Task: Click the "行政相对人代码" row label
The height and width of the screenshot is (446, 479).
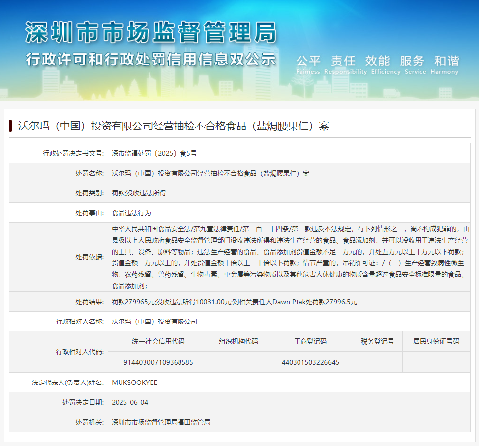Action: click(x=80, y=352)
